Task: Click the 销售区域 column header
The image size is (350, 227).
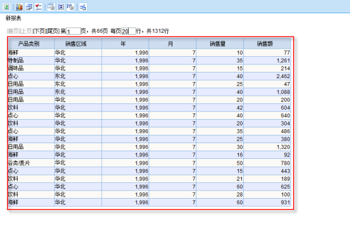Action: [x=78, y=44]
